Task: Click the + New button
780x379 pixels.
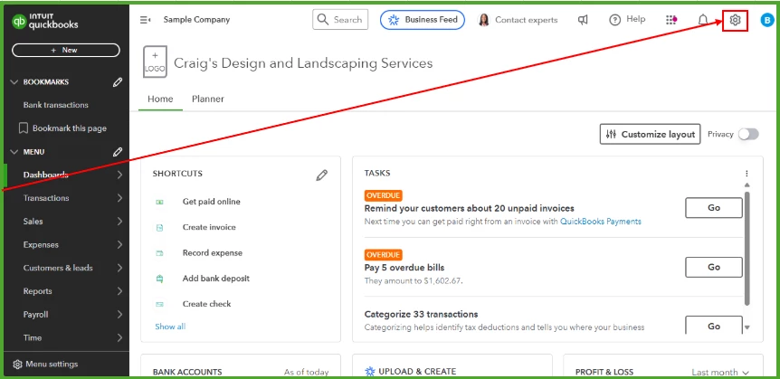Action: (x=66, y=50)
